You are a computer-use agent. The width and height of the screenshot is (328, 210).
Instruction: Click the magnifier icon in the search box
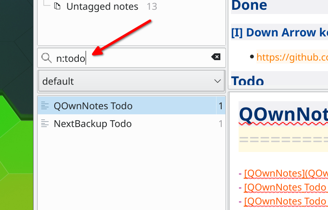tap(46, 58)
